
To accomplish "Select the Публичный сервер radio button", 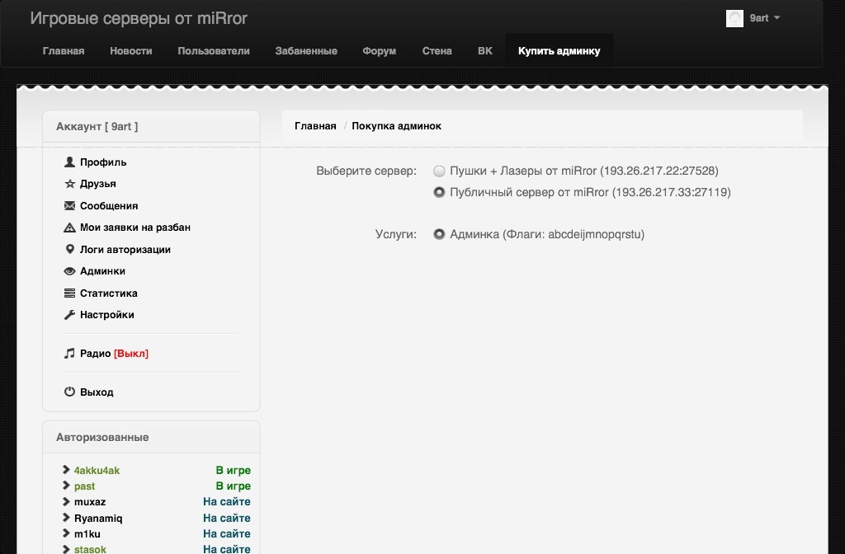I will [x=439, y=192].
